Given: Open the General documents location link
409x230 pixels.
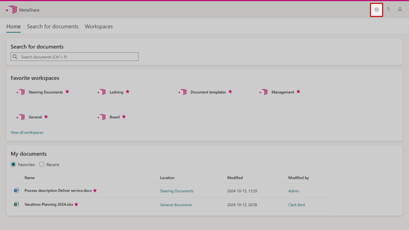Looking at the screenshot, I should (176, 205).
